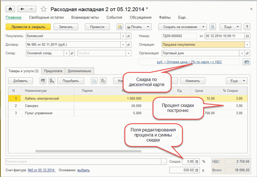The width and height of the screenshot is (257, 177).
Task: Switch to the Предоплата tab
Action: click(53, 71)
